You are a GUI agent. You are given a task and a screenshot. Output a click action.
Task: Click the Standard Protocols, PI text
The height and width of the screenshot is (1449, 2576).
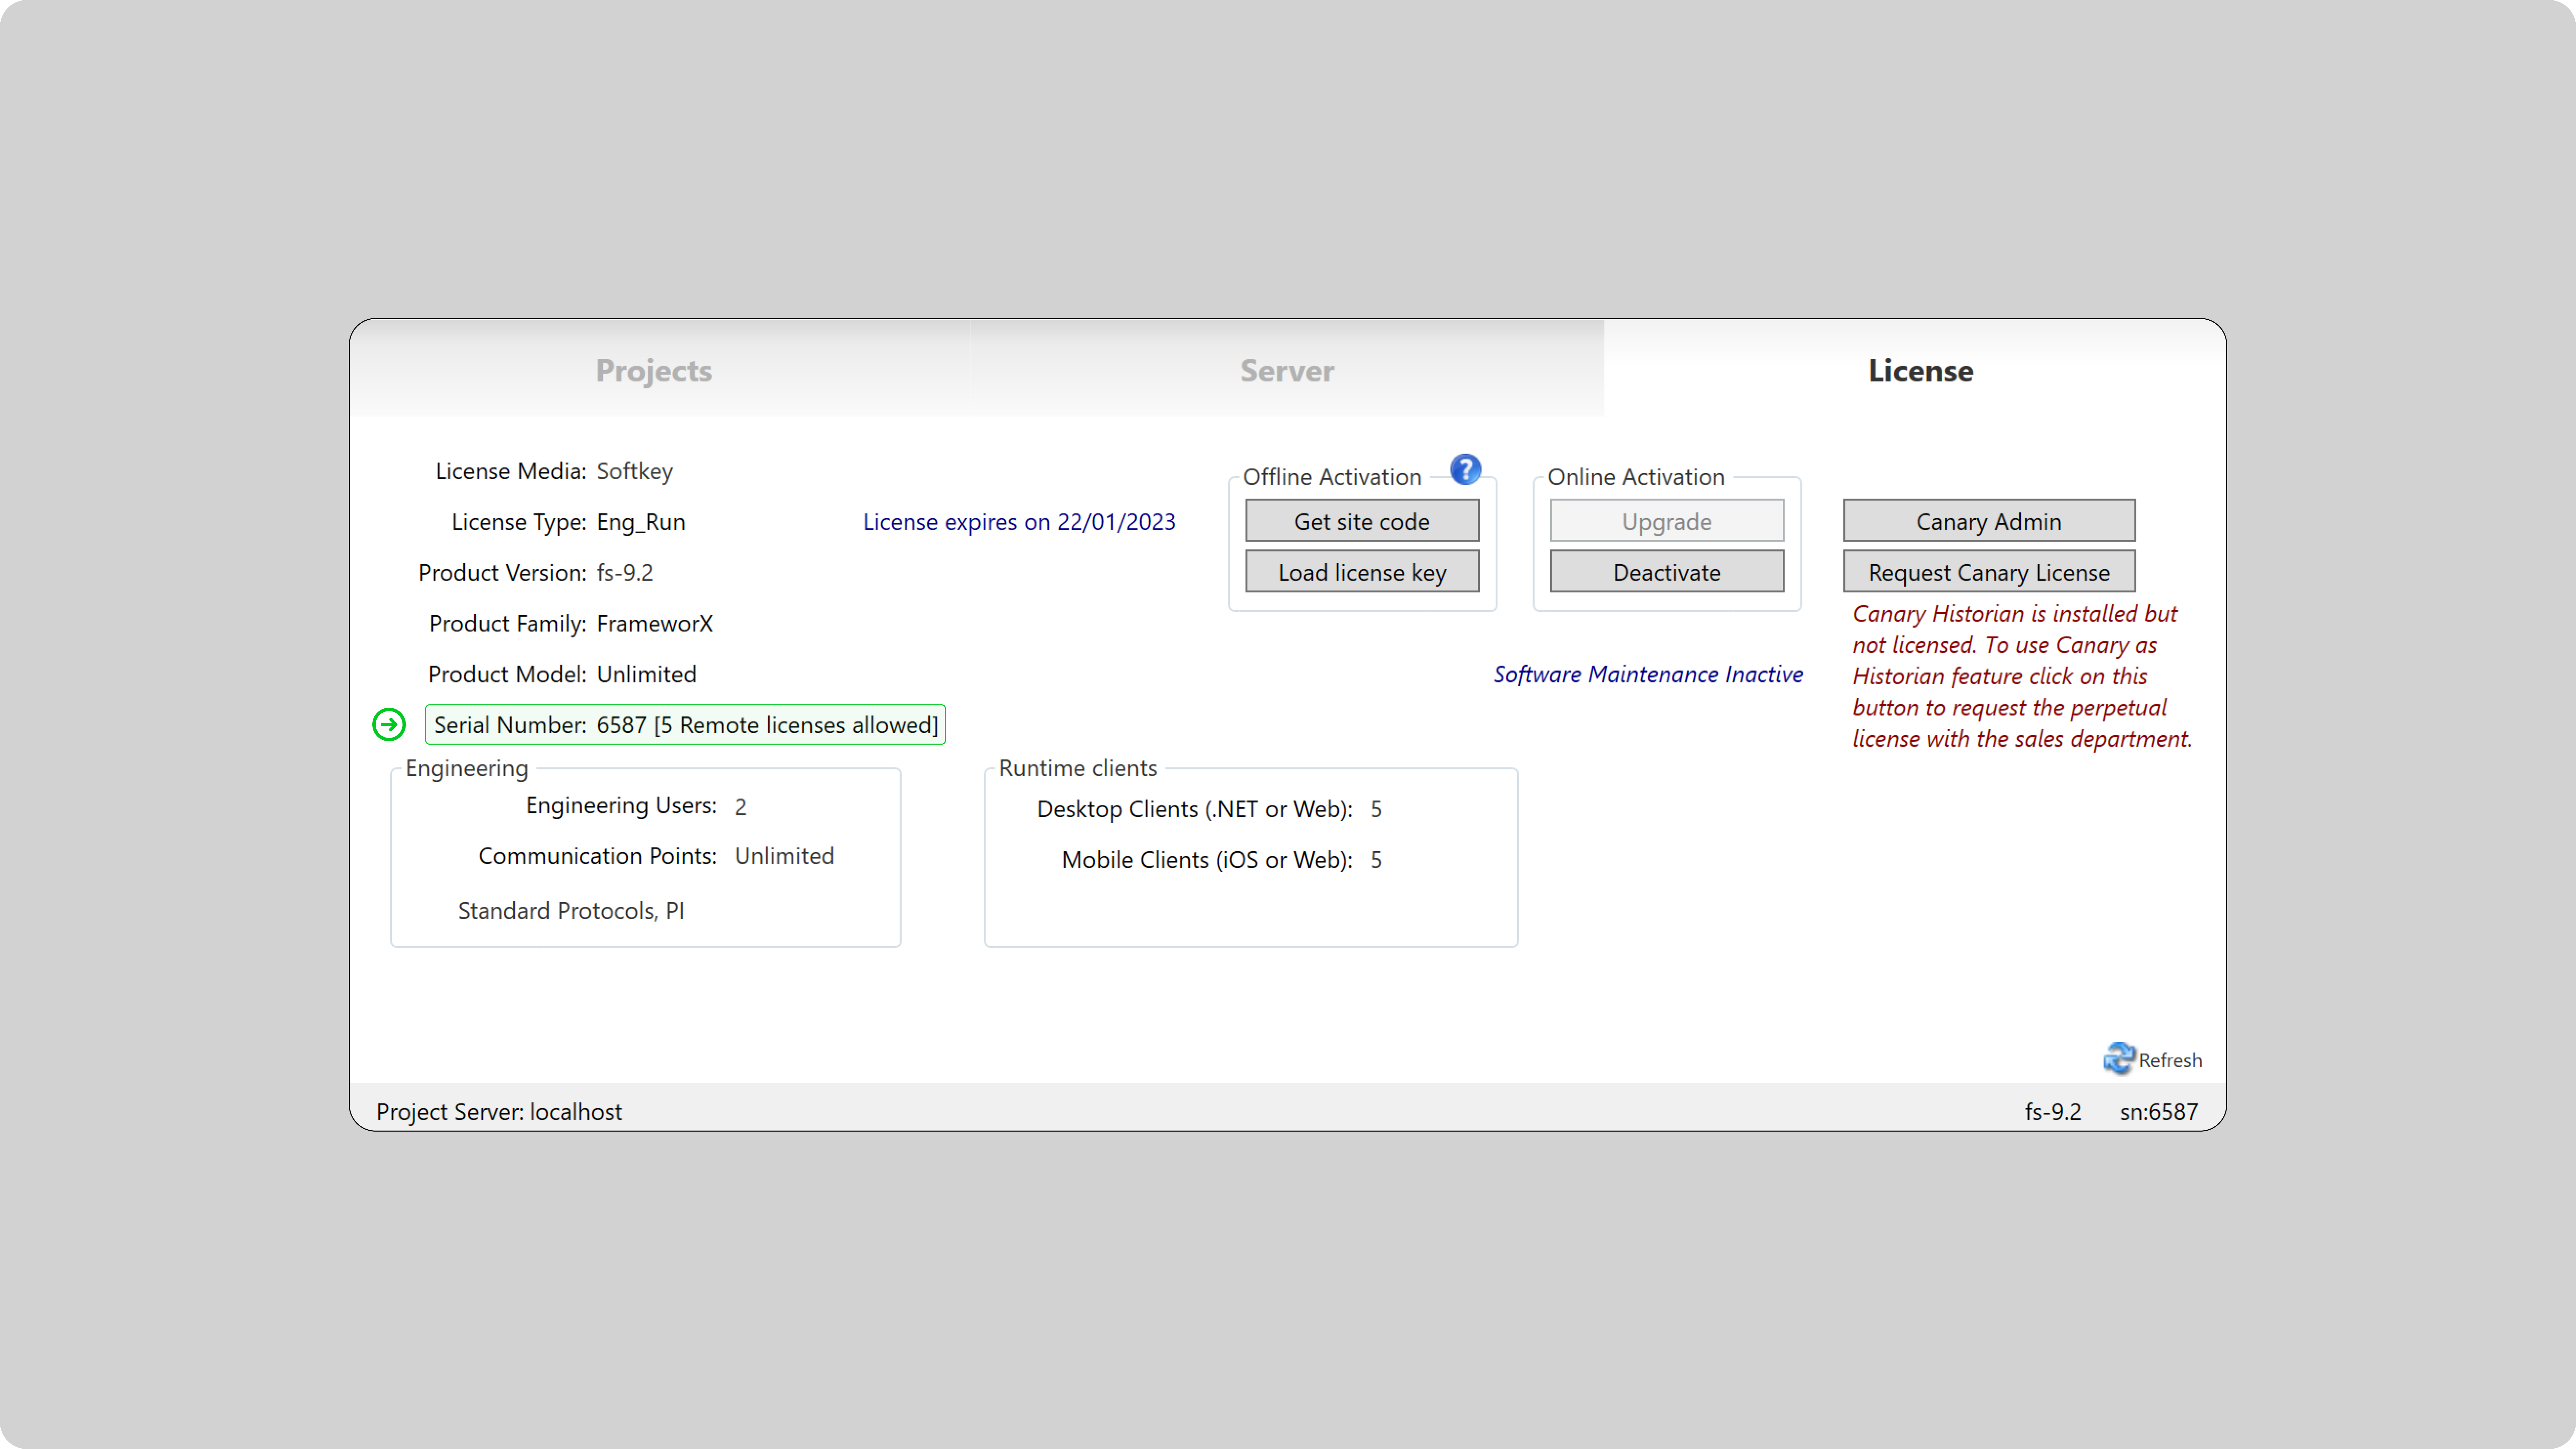pos(571,911)
